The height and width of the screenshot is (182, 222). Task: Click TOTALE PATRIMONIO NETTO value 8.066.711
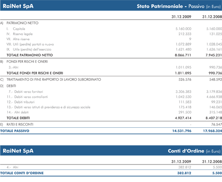coord(183,55)
